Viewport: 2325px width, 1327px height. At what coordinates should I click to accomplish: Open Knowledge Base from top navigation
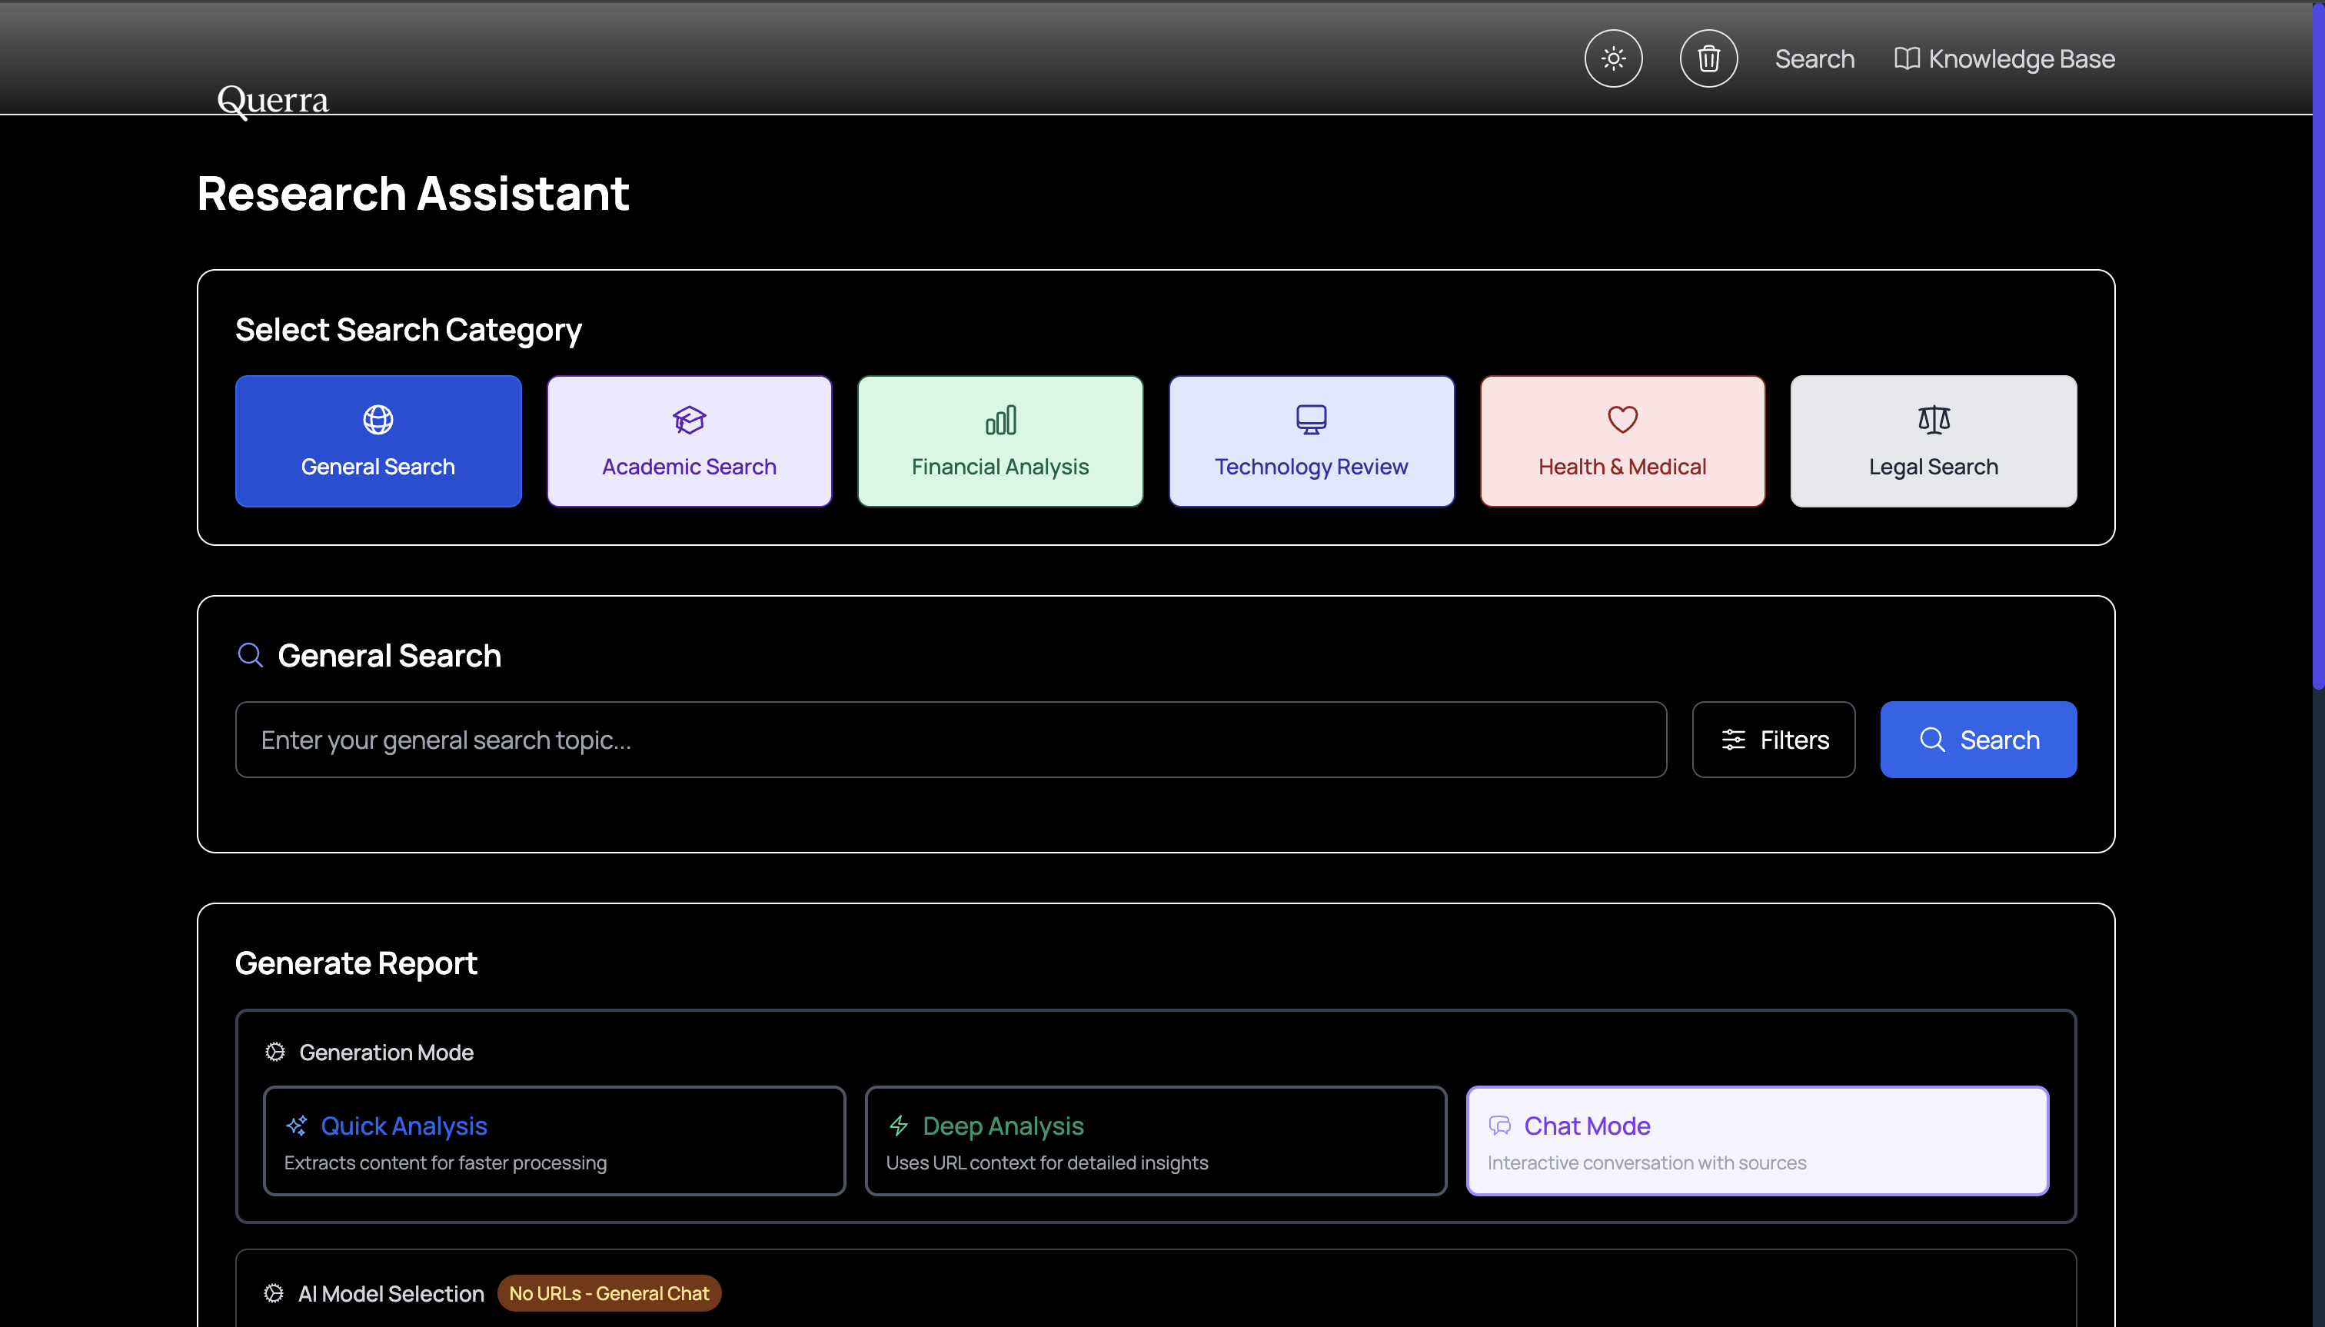point(2004,59)
